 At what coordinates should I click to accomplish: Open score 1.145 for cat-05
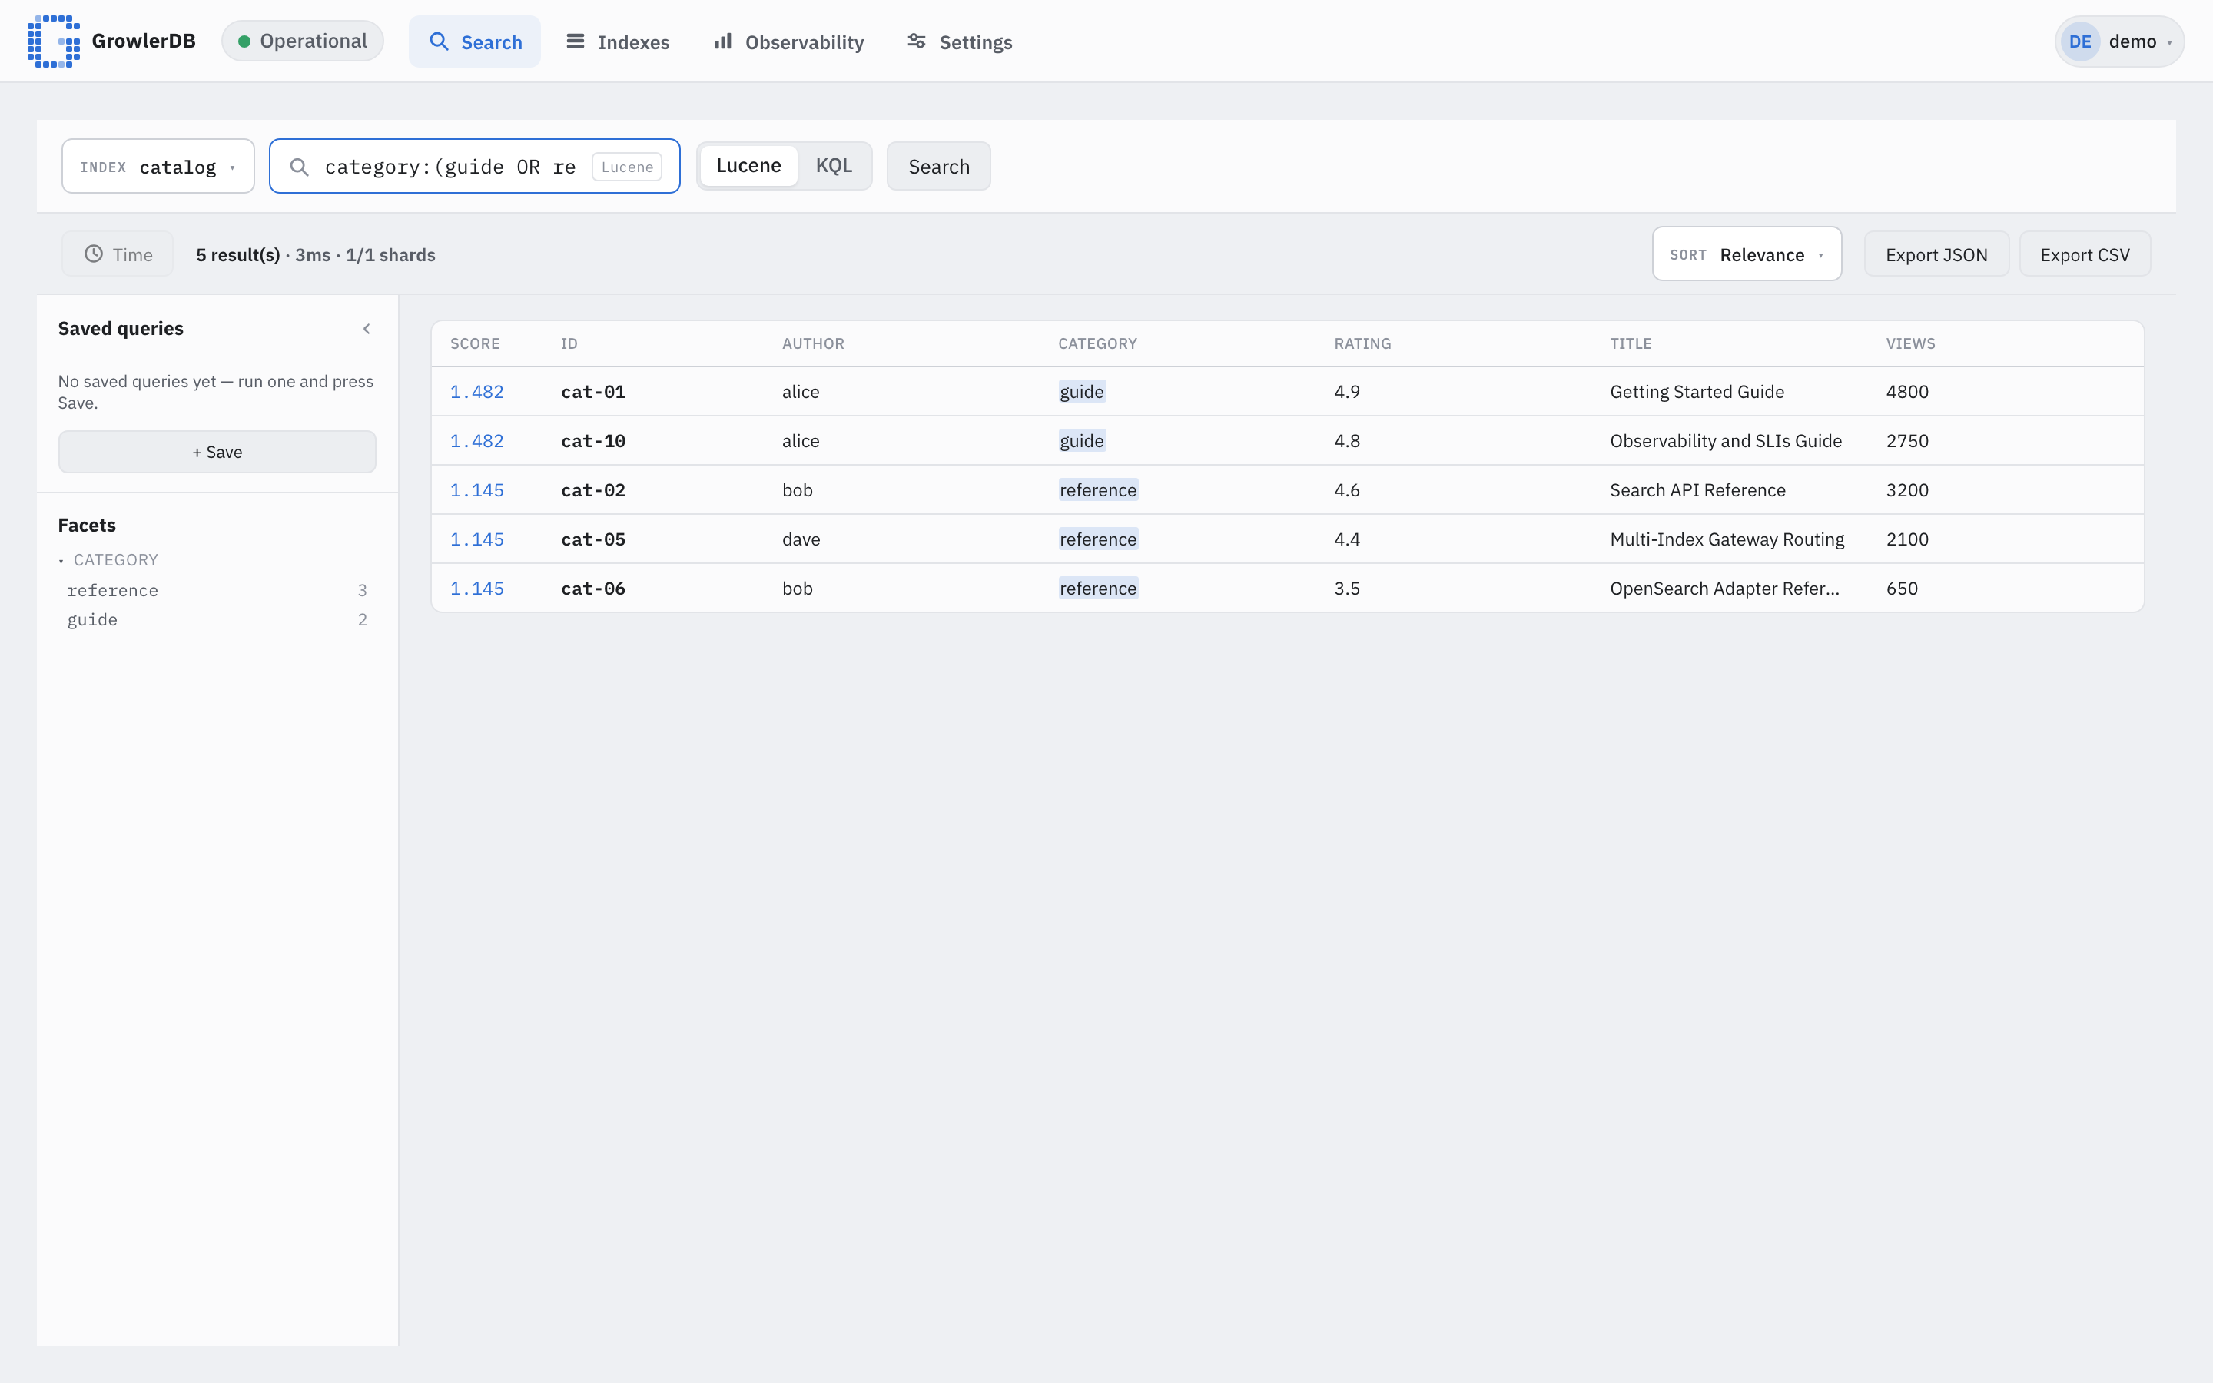tap(476, 539)
